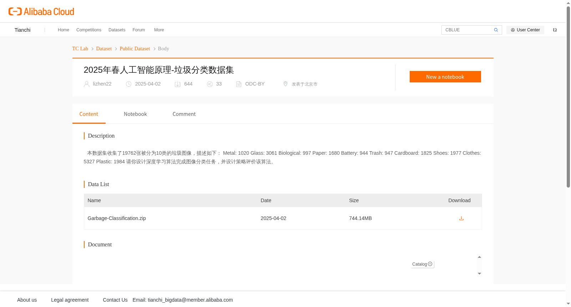Open the Legal agreement footer link
This screenshot has height=307, width=571.
(70, 300)
